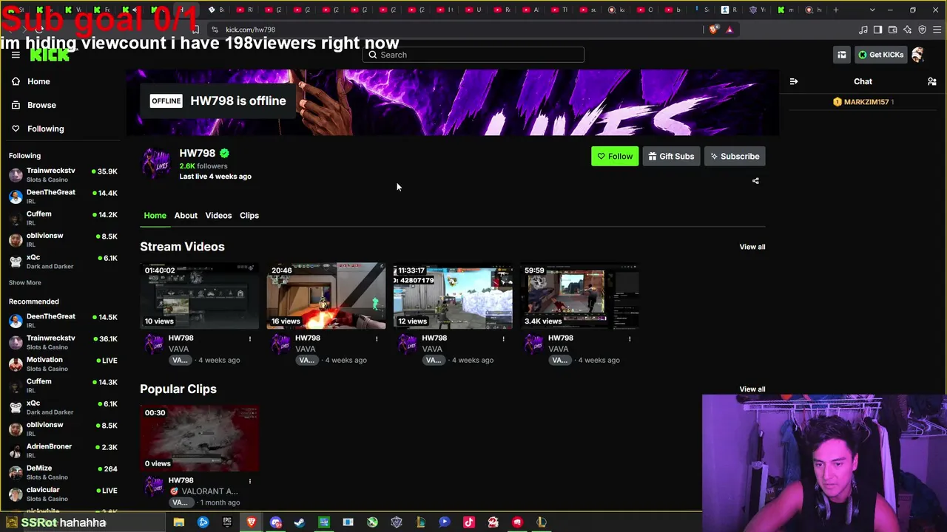Click the bookmark icon beside address bar
Image resolution: width=947 pixels, height=532 pixels.
click(x=195, y=30)
